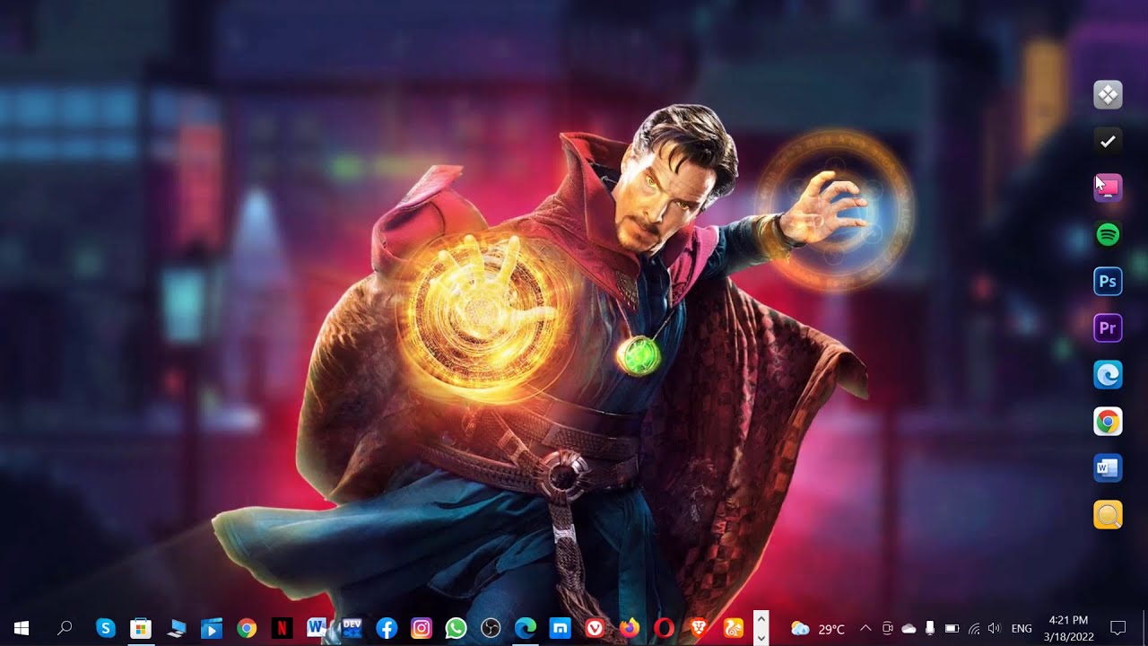Launch Photoshop from the right dock
Screen dimensions: 1148x646
(1108, 282)
